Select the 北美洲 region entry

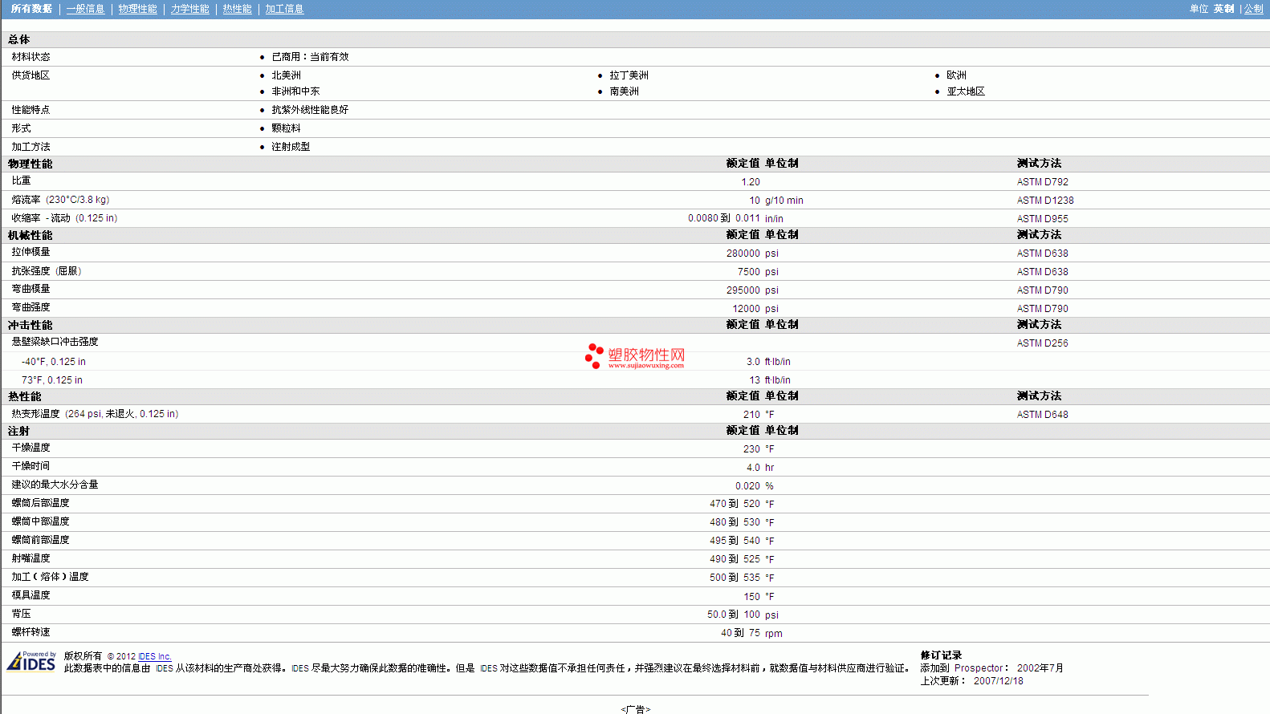[286, 75]
